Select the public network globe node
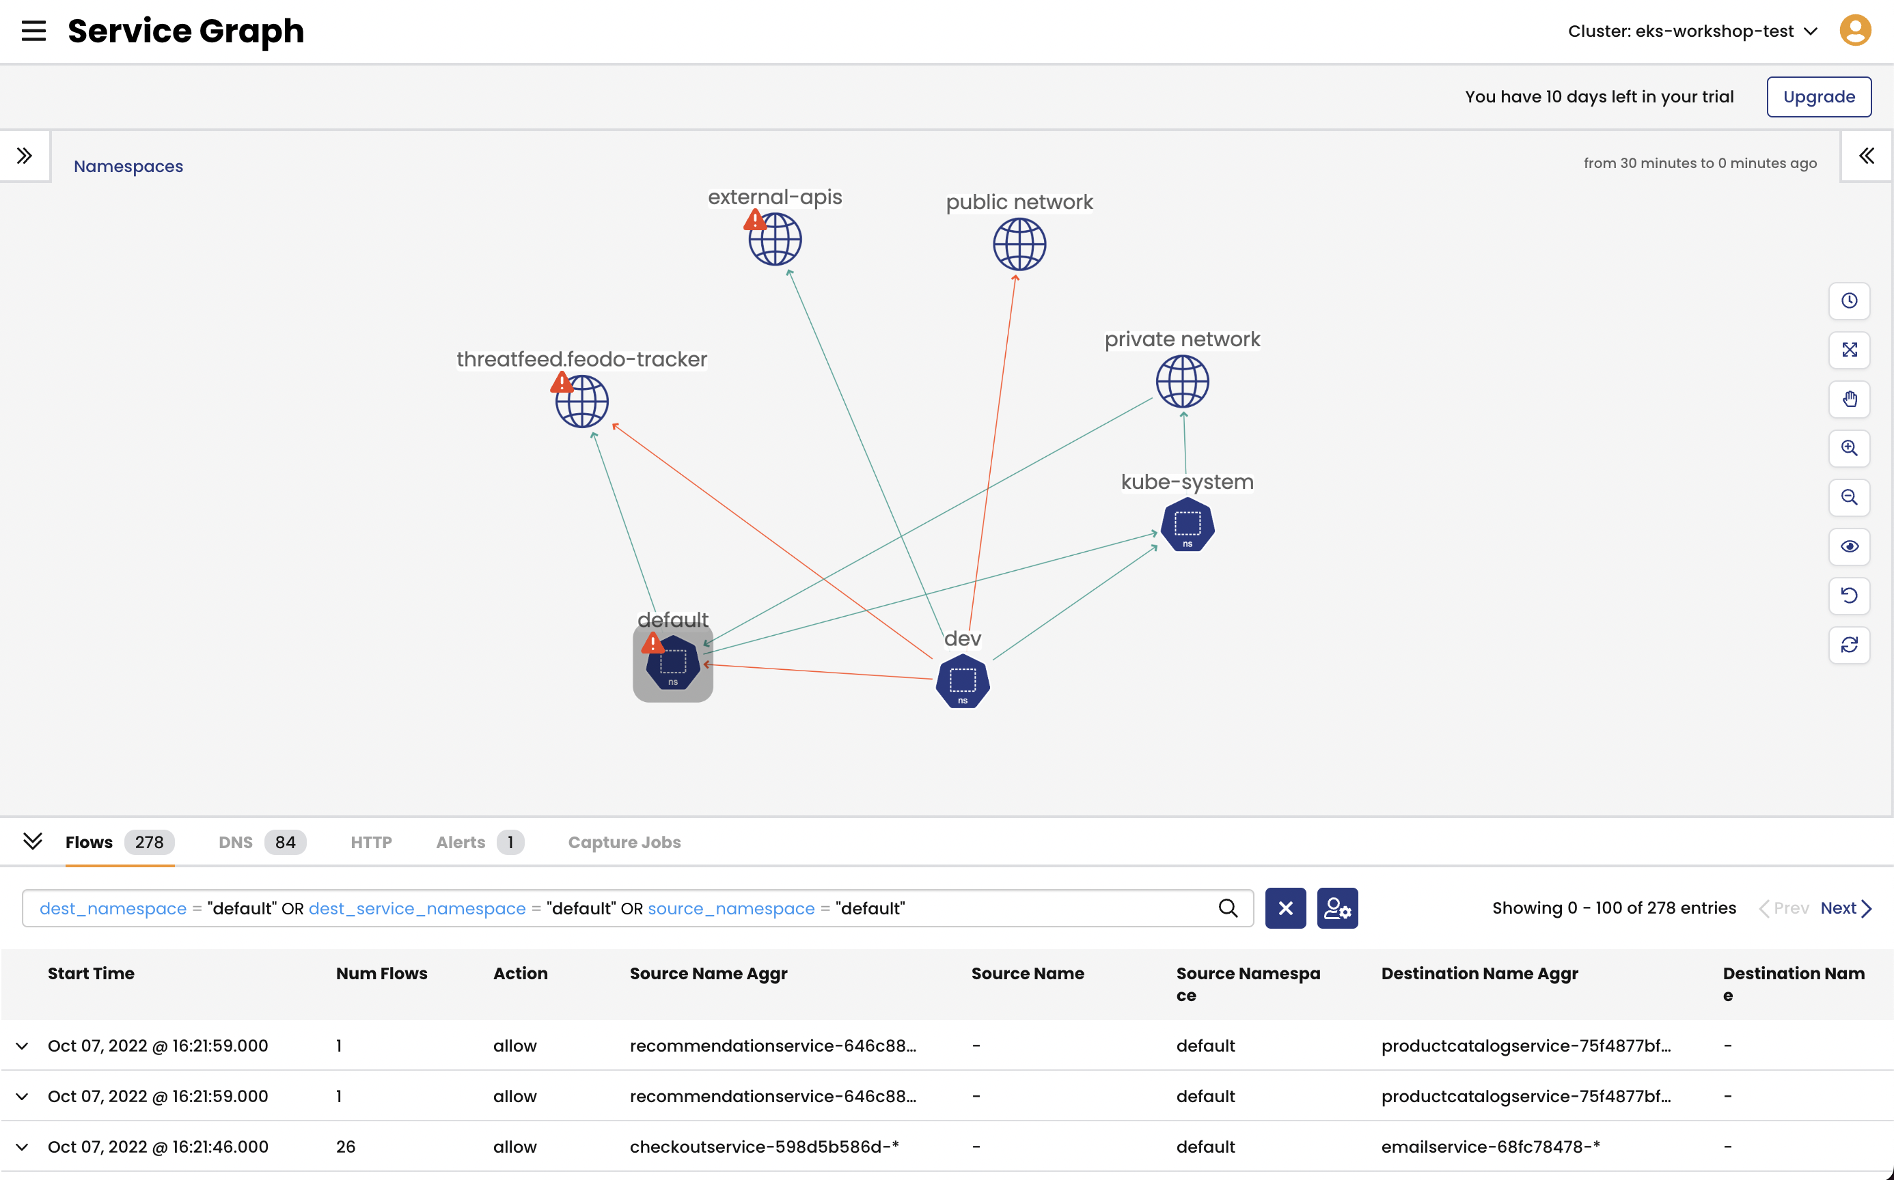This screenshot has width=1894, height=1180. pos(1019,244)
